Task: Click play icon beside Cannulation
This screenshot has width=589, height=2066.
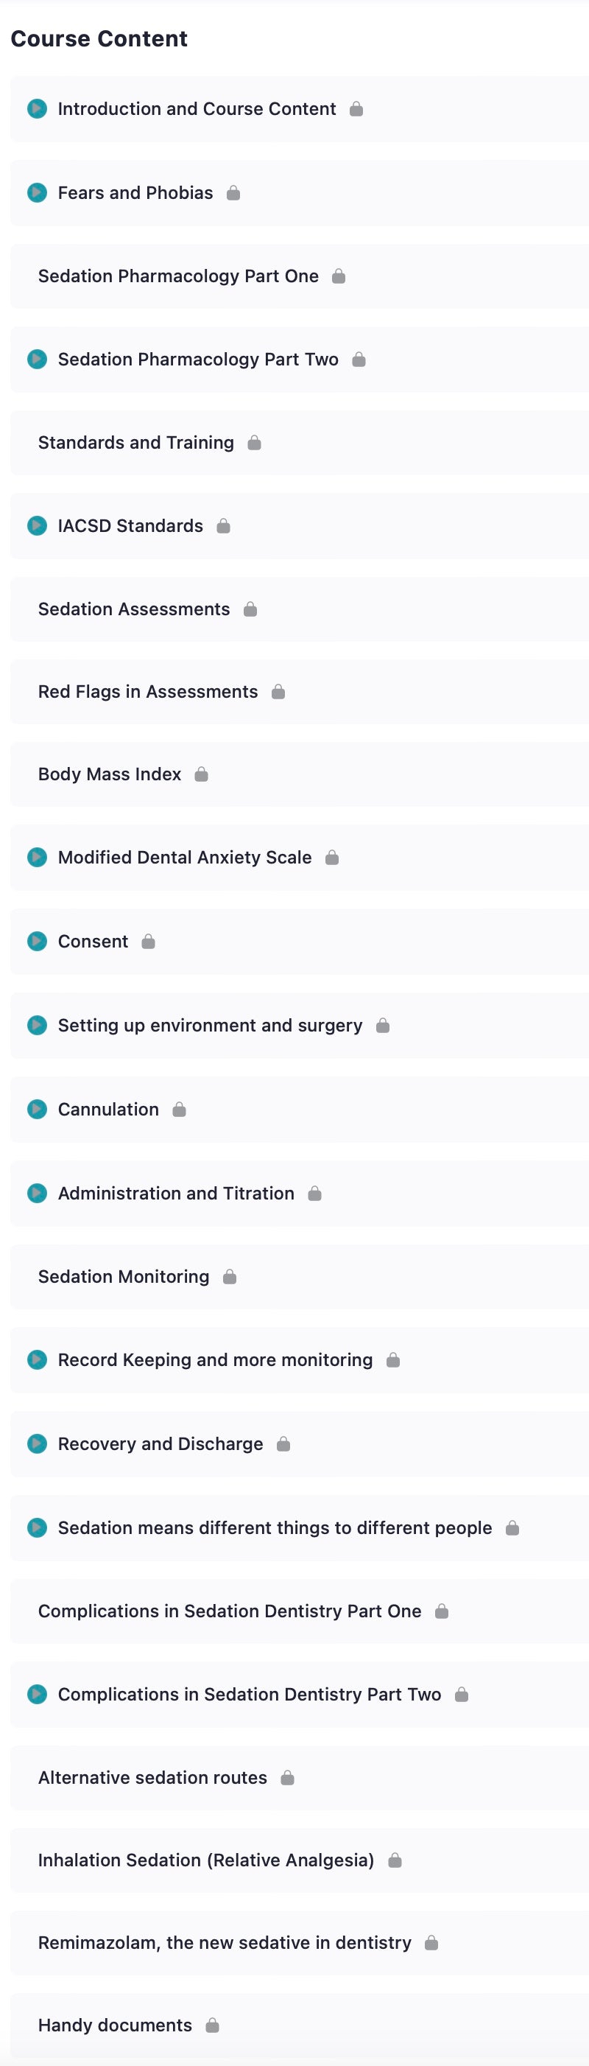Action: [x=37, y=1109]
